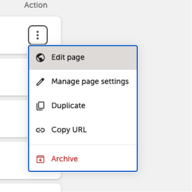Choose the red Archive option
The height and width of the screenshot is (192, 192).
click(x=83, y=159)
